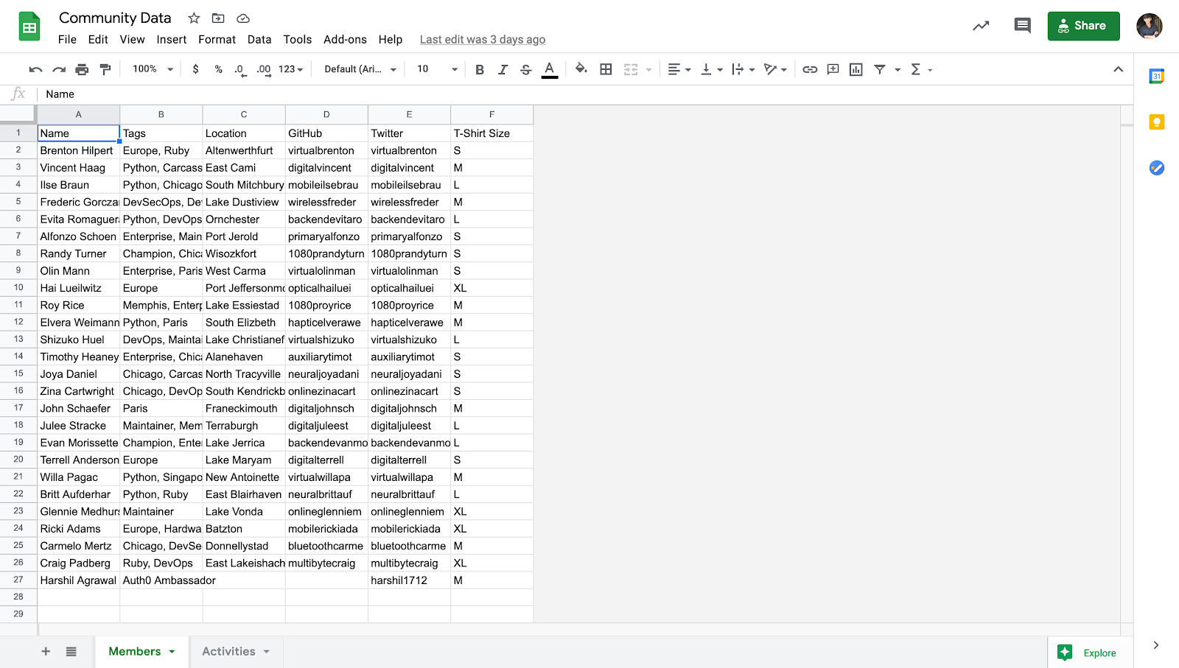Open the last edit history link
The image size is (1179, 668).
(482, 39)
